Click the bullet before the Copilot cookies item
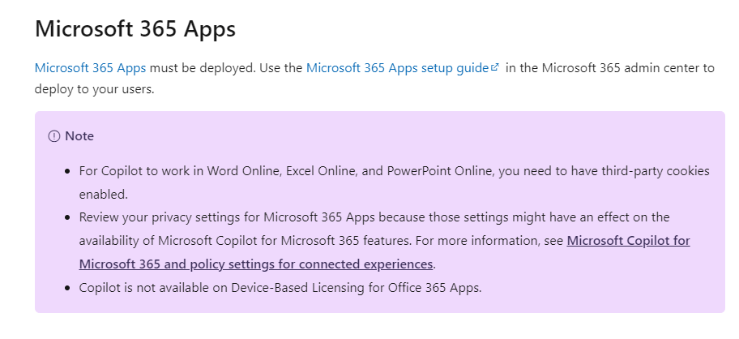739x339 pixels. click(69, 170)
